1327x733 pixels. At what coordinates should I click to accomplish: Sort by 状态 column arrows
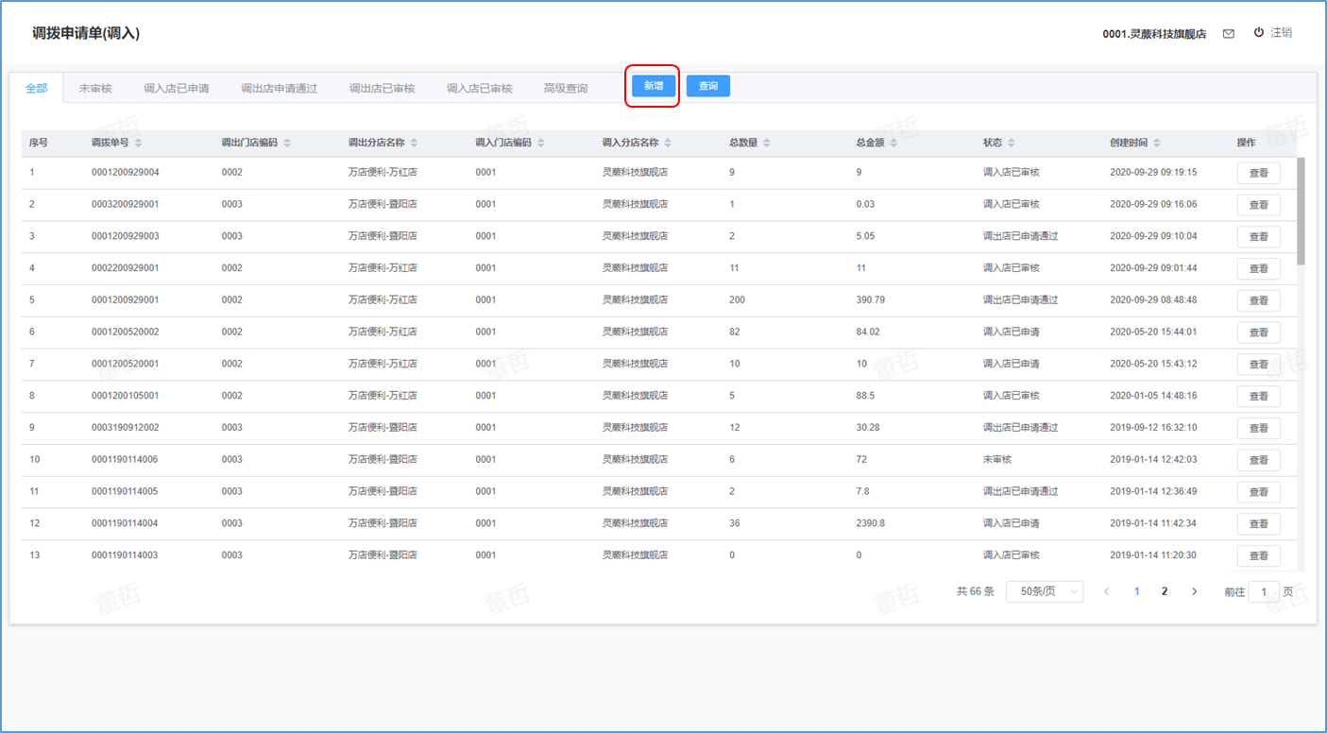tap(1012, 143)
